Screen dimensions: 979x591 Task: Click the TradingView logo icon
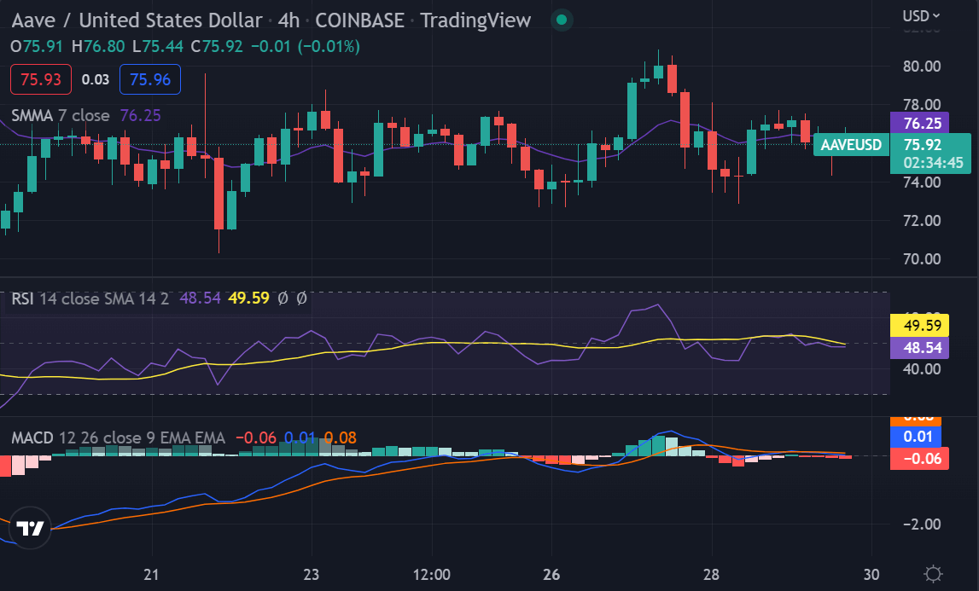(30, 528)
